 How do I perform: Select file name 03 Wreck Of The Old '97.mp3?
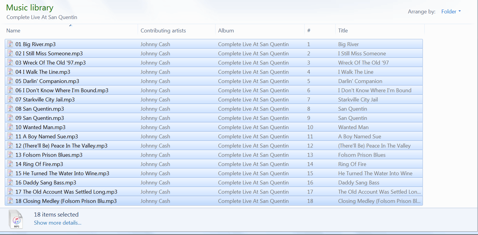click(51, 63)
